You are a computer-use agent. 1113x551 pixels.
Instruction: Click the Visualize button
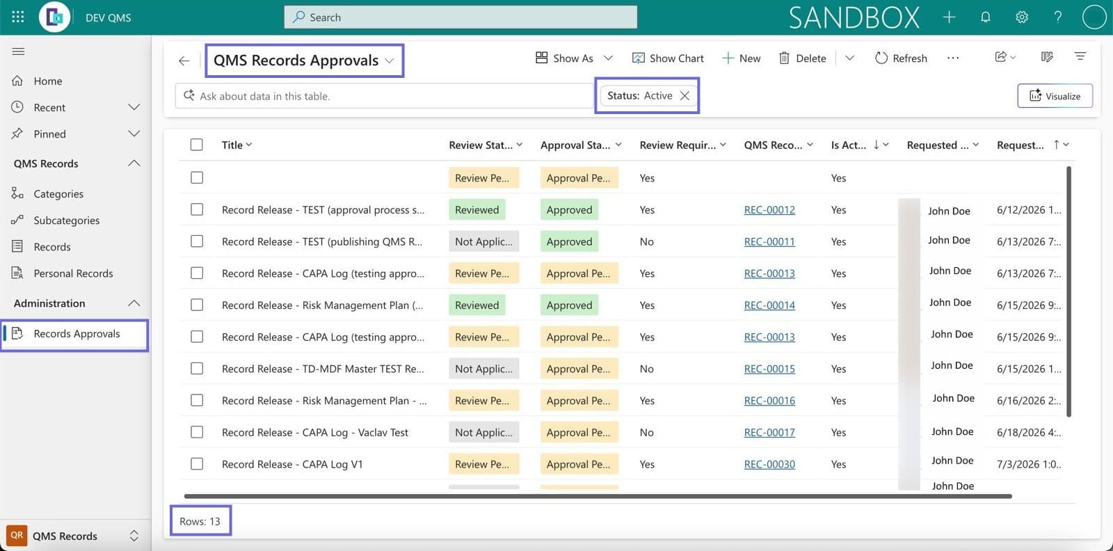coord(1055,96)
